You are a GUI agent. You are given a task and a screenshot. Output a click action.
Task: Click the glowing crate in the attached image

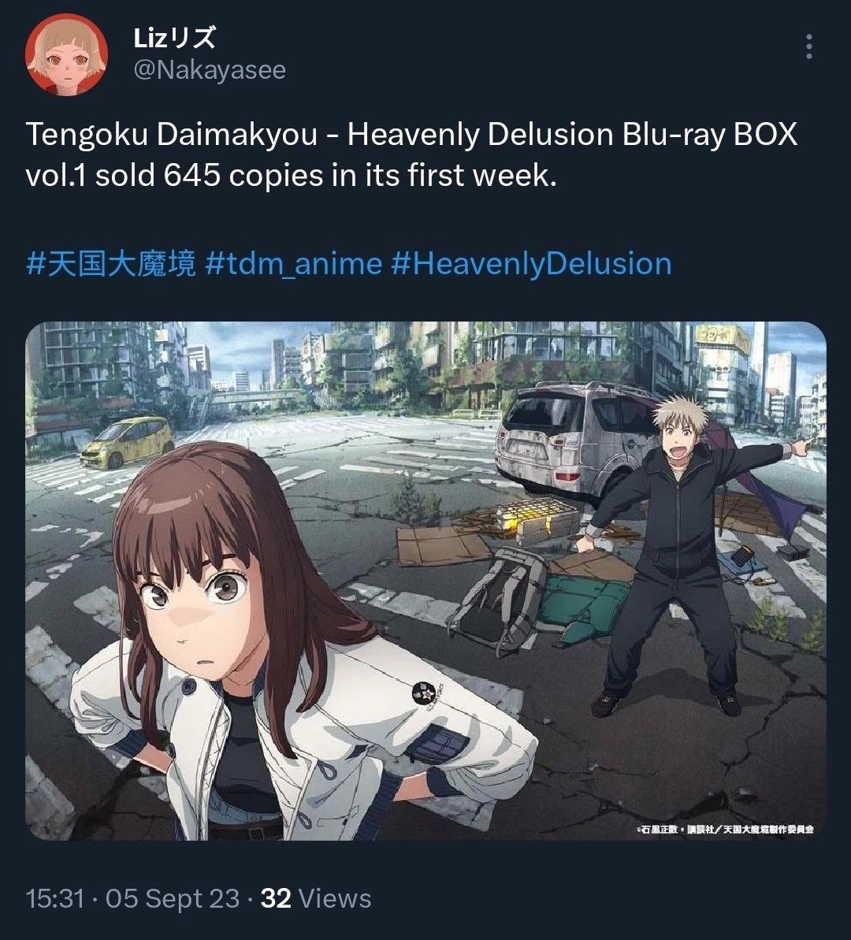(537, 519)
